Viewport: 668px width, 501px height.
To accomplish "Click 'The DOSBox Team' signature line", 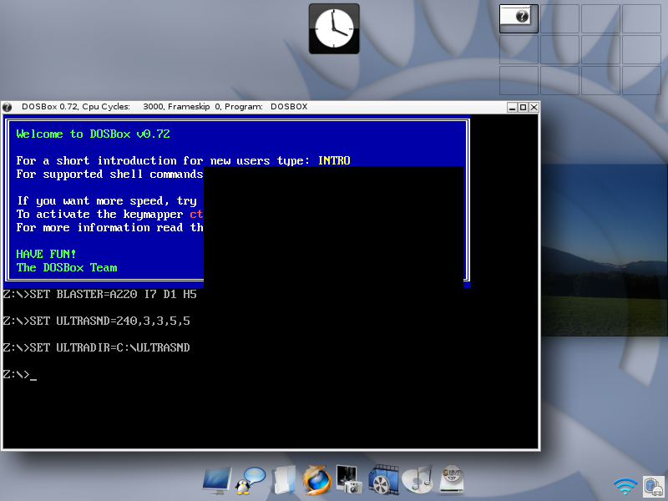I will pyautogui.click(x=67, y=267).
